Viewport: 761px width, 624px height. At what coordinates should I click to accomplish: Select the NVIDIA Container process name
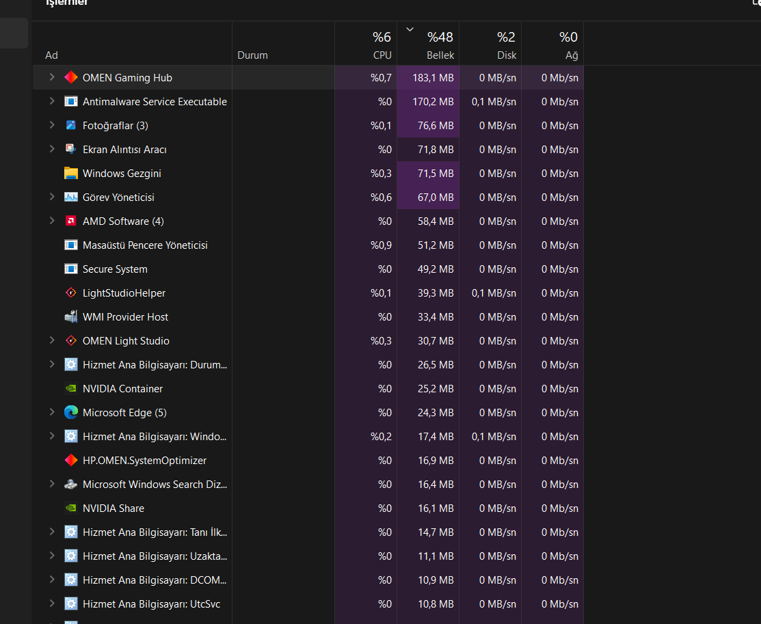coord(123,389)
